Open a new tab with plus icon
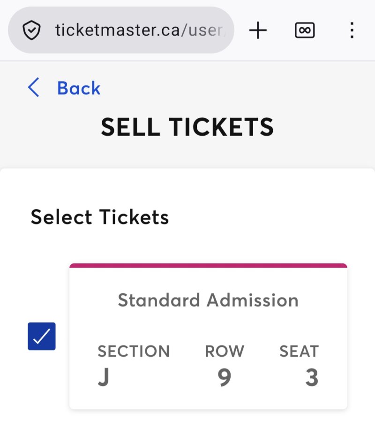 point(258,31)
